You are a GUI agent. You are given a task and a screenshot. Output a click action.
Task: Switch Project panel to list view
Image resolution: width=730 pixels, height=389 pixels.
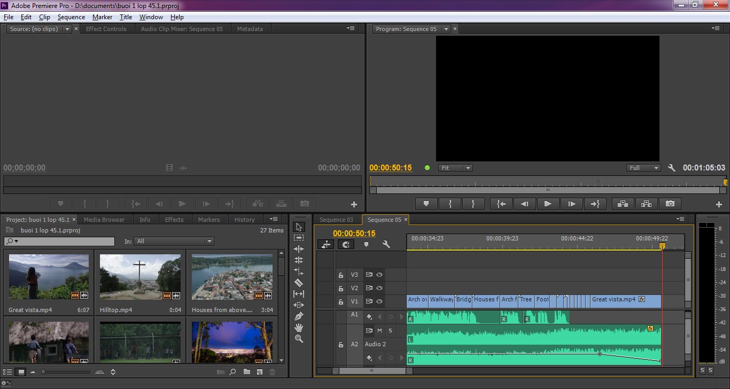(8, 372)
